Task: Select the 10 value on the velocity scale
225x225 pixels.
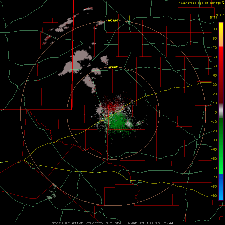Action: (215, 103)
